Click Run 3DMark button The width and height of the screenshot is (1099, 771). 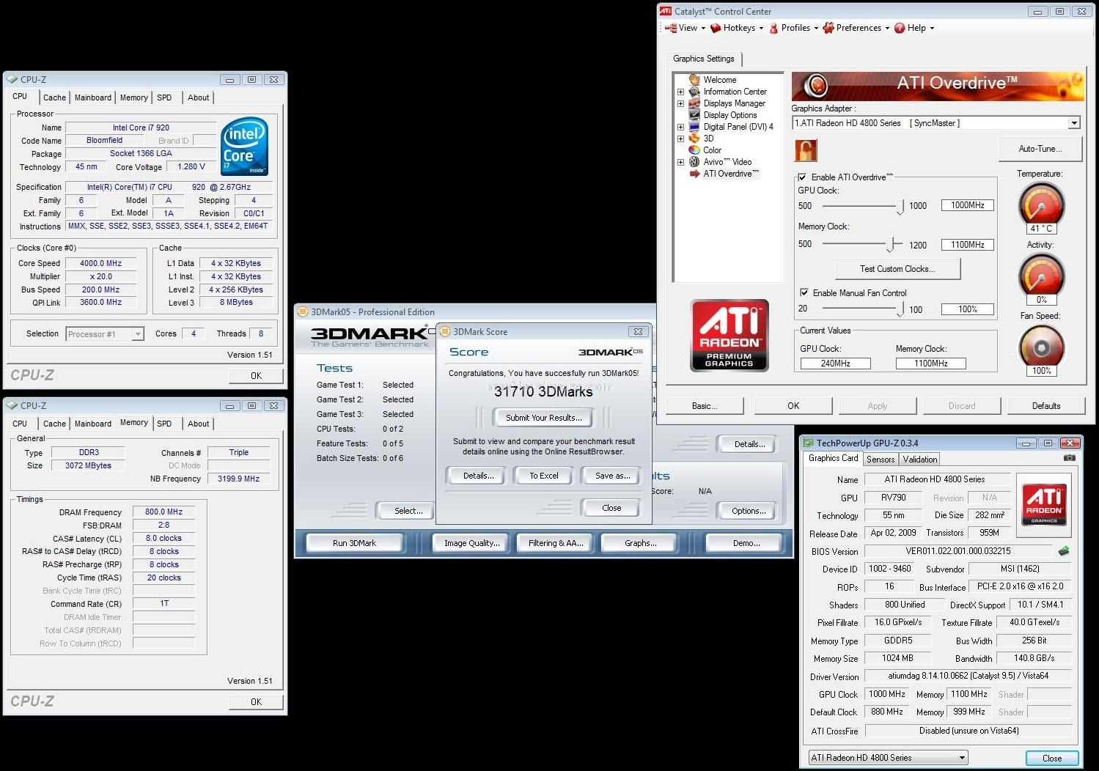(x=354, y=543)
